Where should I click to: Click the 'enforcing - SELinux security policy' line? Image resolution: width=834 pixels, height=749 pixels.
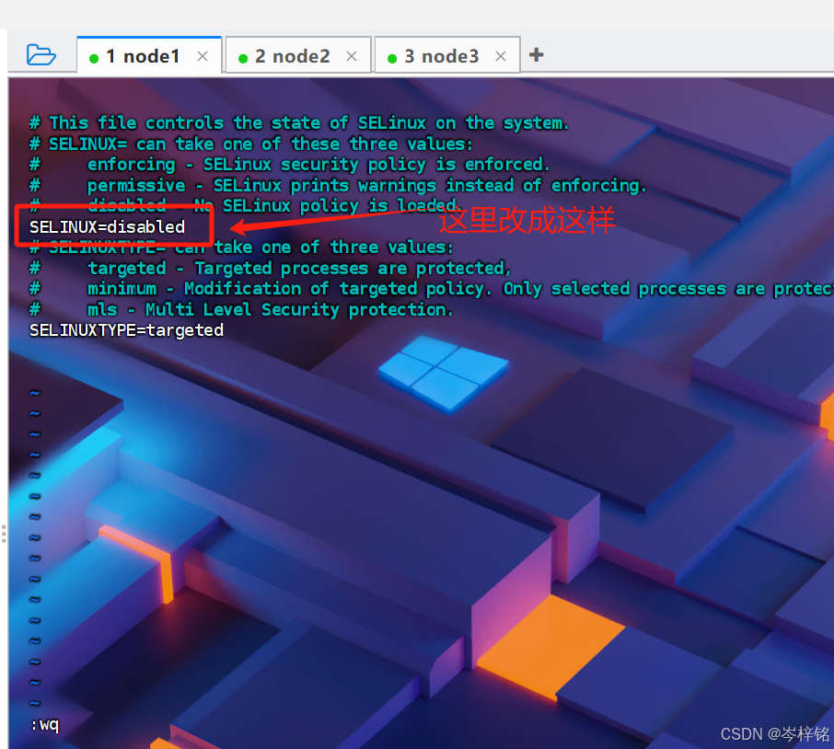pos(289,165)
